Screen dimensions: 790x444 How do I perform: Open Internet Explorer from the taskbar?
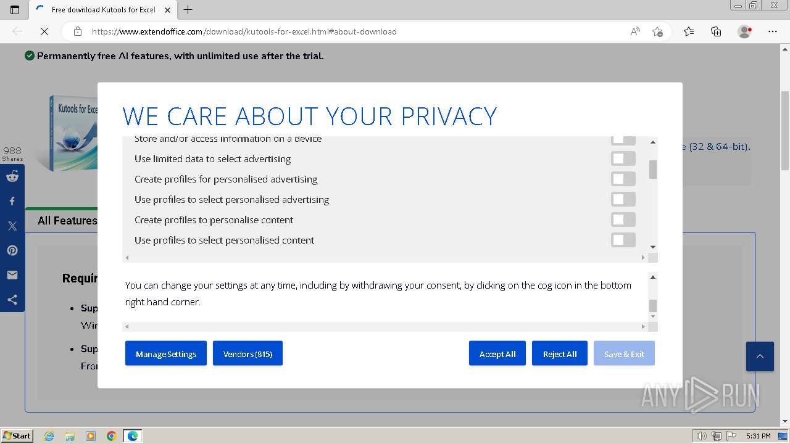(x=49, y=436)
